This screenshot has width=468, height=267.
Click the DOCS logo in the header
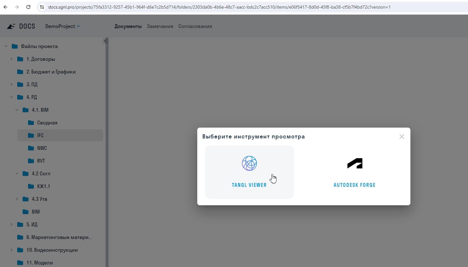tap(20, 26)
